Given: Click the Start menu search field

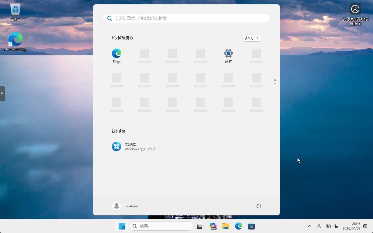Looking at the screenshot, I should (186, 18).
